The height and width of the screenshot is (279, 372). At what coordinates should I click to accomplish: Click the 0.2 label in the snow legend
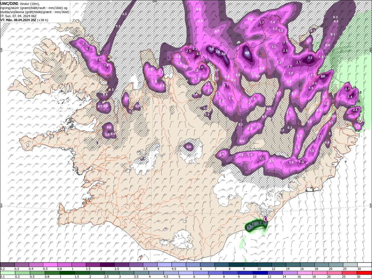(x=3, y=269)
